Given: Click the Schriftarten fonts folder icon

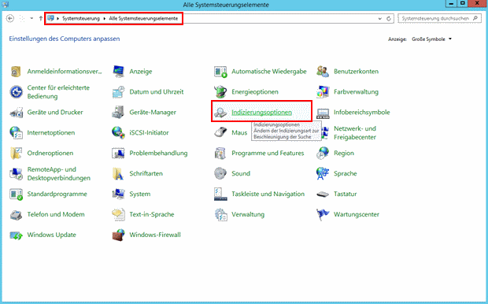Looking at the screenshot, I should point(118,173).
